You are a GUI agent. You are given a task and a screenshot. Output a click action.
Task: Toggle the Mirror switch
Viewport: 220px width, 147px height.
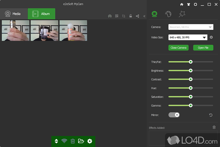[174, 115]
